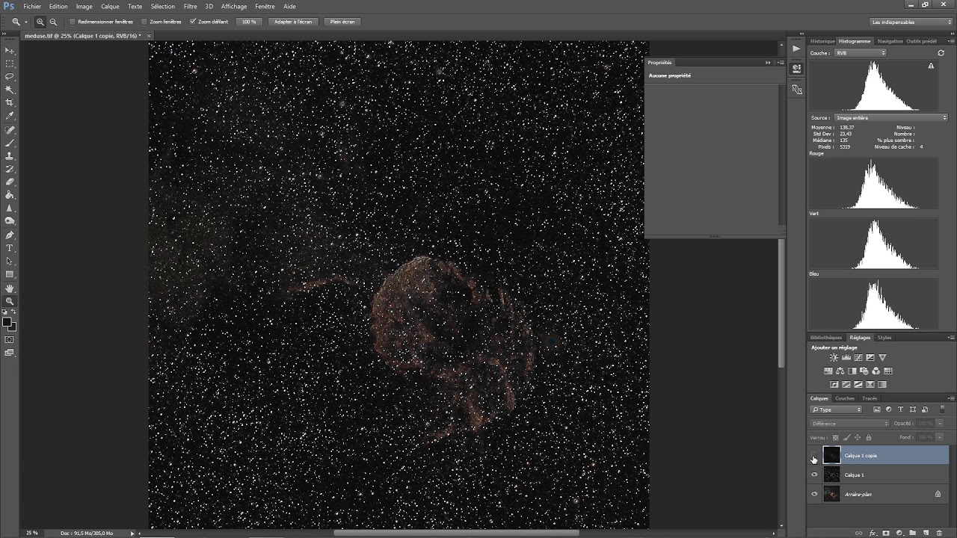
Task: Select the Eraser tool
Action: [x=10, y=182]
